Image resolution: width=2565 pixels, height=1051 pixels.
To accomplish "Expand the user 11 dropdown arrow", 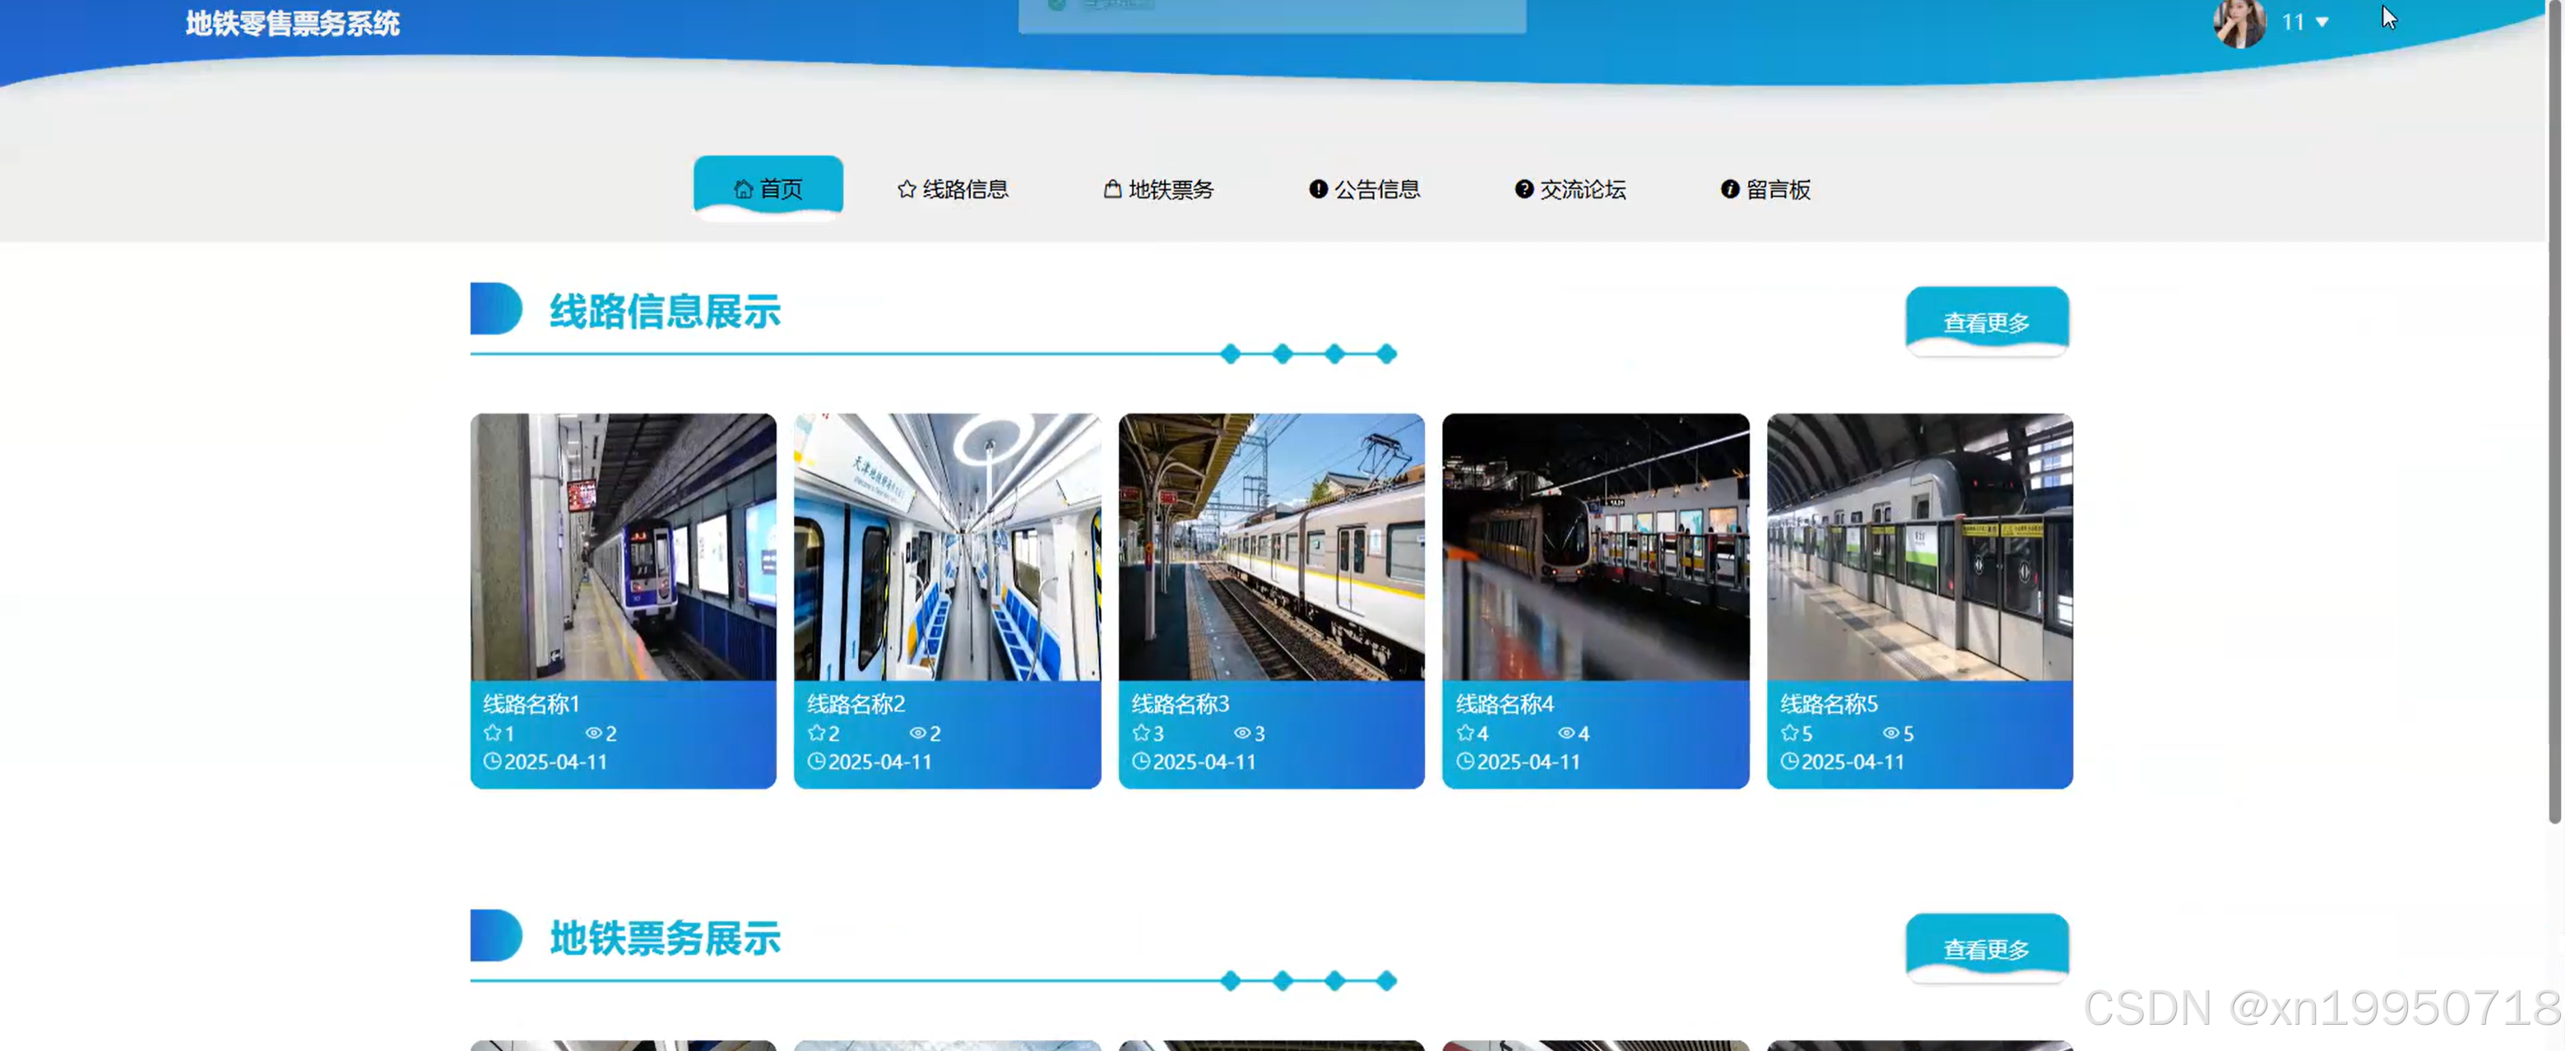I will (x=2322, y=22).
